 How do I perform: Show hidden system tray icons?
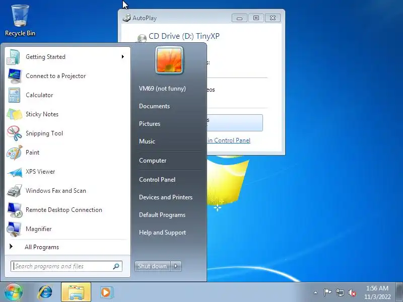pos(316,292)
